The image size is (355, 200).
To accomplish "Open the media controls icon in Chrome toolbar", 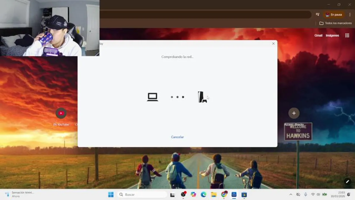I will click(x=317, y=14).
